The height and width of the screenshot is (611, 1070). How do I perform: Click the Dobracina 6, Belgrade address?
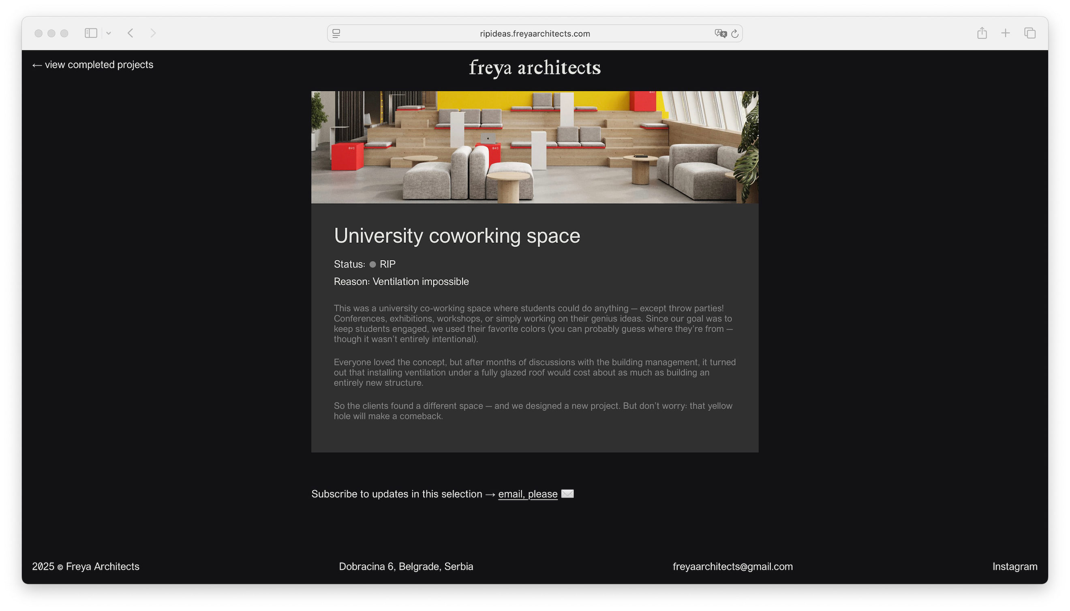click(406, 566)
